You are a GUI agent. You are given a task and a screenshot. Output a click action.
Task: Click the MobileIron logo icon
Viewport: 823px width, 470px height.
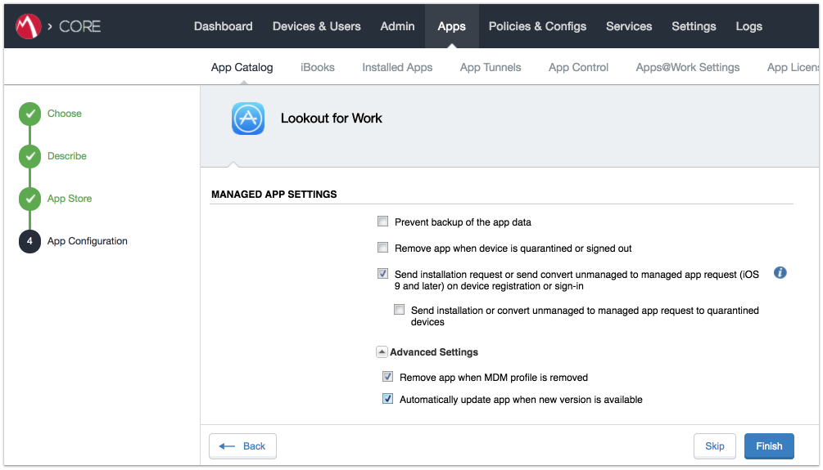(x=29, y=25)
